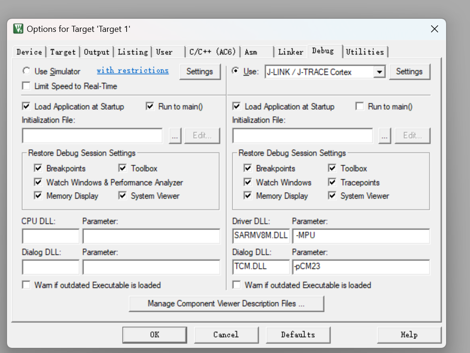Click the simulator CPU DLL field
Screen dimensions: 470x353
[x=51, y=236]
